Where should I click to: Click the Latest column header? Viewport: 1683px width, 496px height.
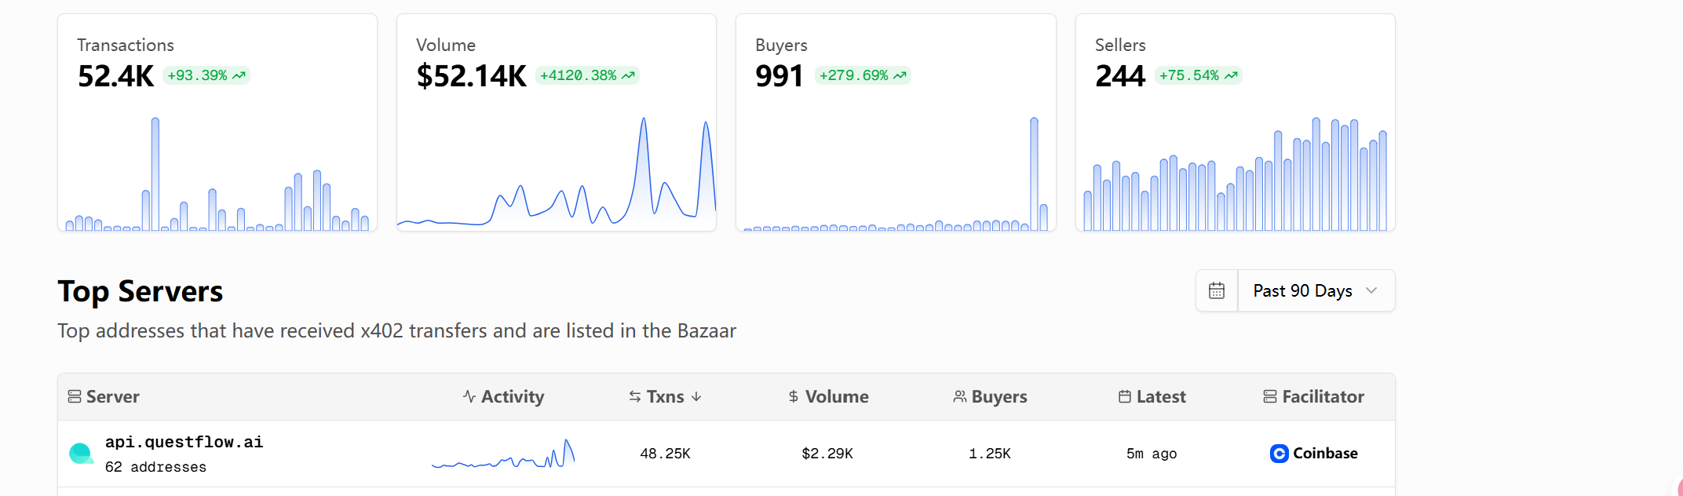tap(1152, 396)
